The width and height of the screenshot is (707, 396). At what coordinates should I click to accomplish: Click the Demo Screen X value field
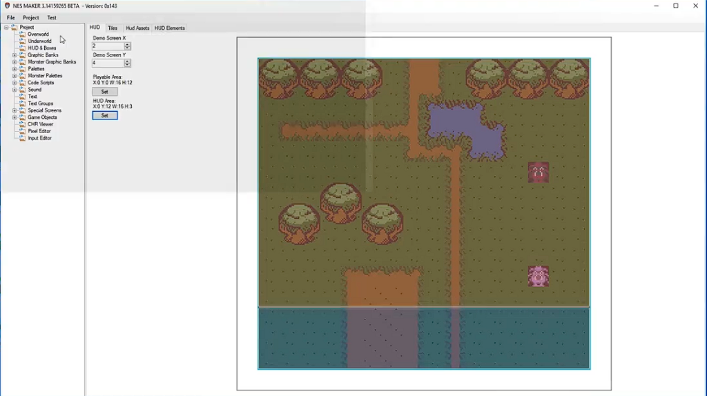pyautogui.click(x=108, y=46)
